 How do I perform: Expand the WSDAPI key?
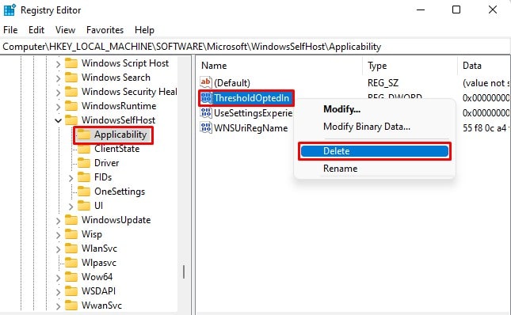[58, 292]
